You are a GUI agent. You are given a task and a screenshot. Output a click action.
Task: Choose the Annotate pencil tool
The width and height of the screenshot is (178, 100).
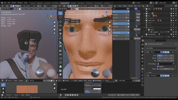coord(60,38)
